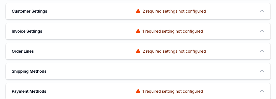This screenshot has width=276, height=99.
Task: Select the Payment Methods heading
Action: [x=29, y=91]
